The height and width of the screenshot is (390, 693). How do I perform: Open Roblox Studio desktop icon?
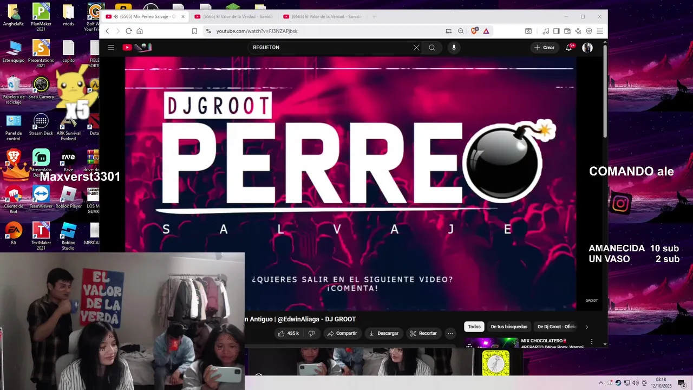click(68, 236)
